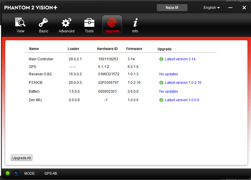
Task: Select the Battery row name
Action: point(34,91)
